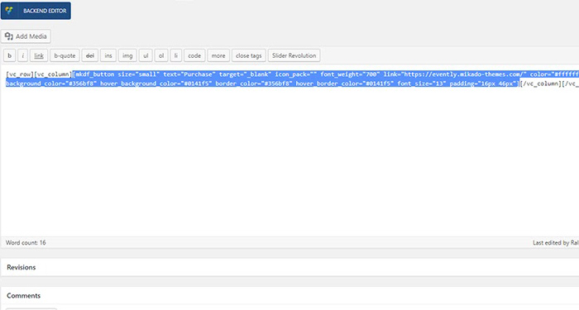Open Slider Revolution shortcode button
This screenshot has width=579, height=310.
(x=294, y=55)
